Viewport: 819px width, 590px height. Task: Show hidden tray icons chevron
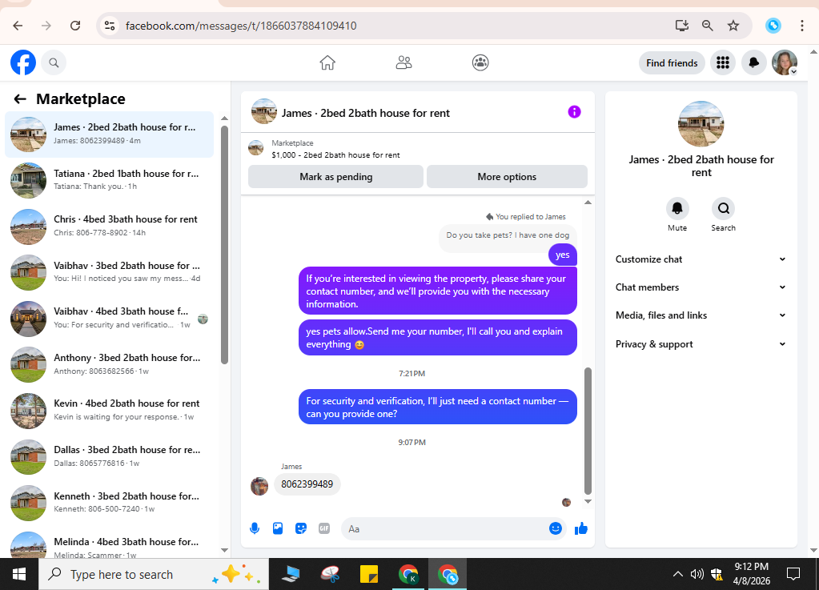pyautogui.click(x=677, y=574)
